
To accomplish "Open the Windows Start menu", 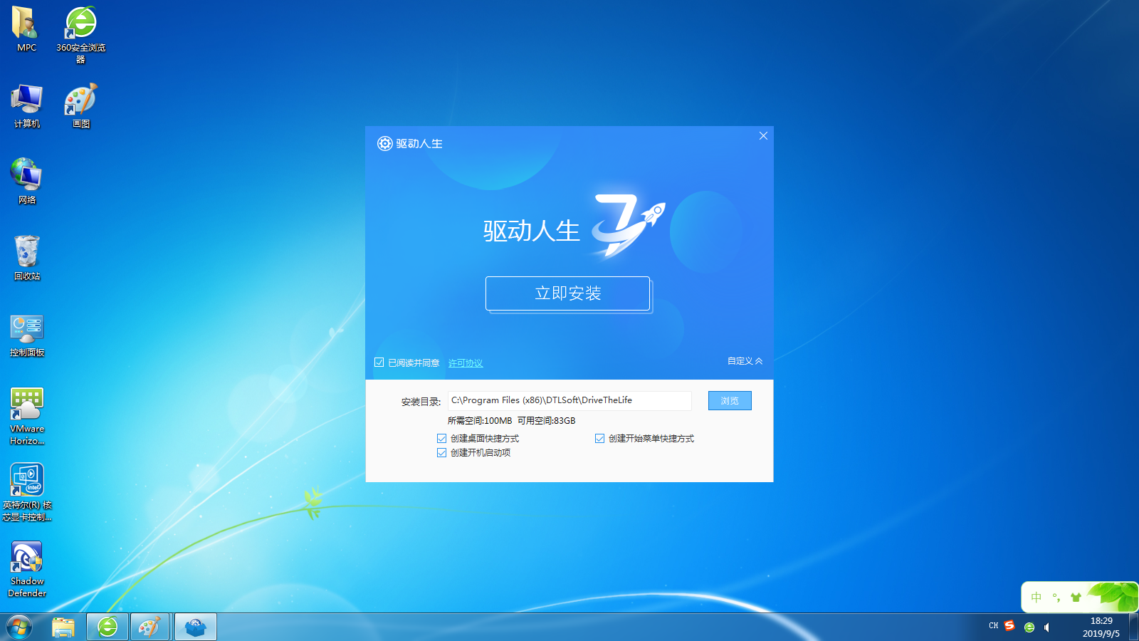I will click(19, 627).
